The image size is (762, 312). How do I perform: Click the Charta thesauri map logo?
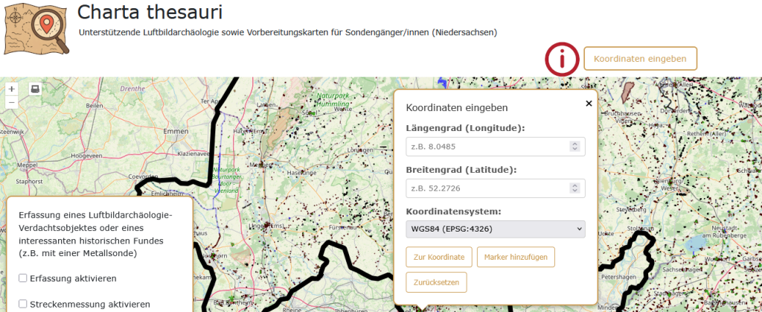(36, 30)
